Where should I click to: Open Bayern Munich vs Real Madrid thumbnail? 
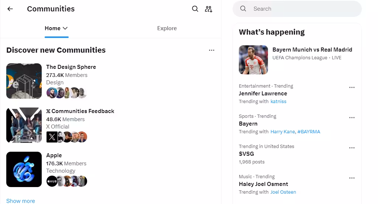tap(253, 60)
